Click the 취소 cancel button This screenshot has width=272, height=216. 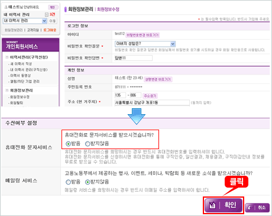(x=257, y=208)
